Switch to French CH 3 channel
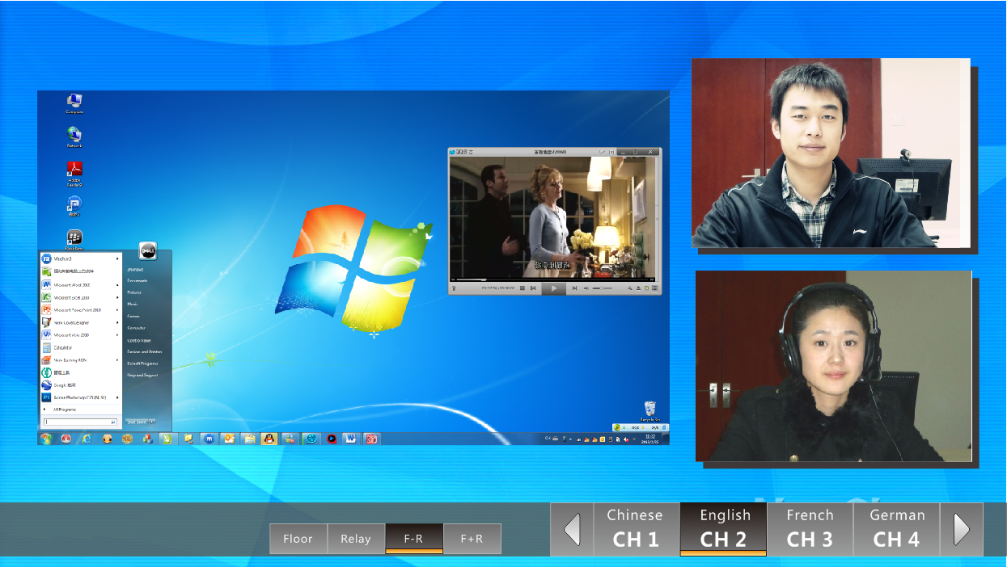Viewport: 1007px width, 567px height. 810,529
